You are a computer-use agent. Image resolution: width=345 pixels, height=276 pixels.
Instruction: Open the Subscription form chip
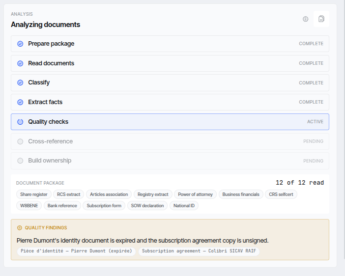pos(104,206)
